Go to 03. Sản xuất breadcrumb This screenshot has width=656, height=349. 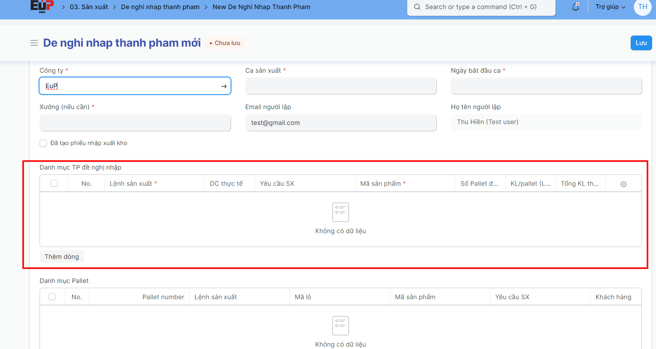[x=89, y=7]
